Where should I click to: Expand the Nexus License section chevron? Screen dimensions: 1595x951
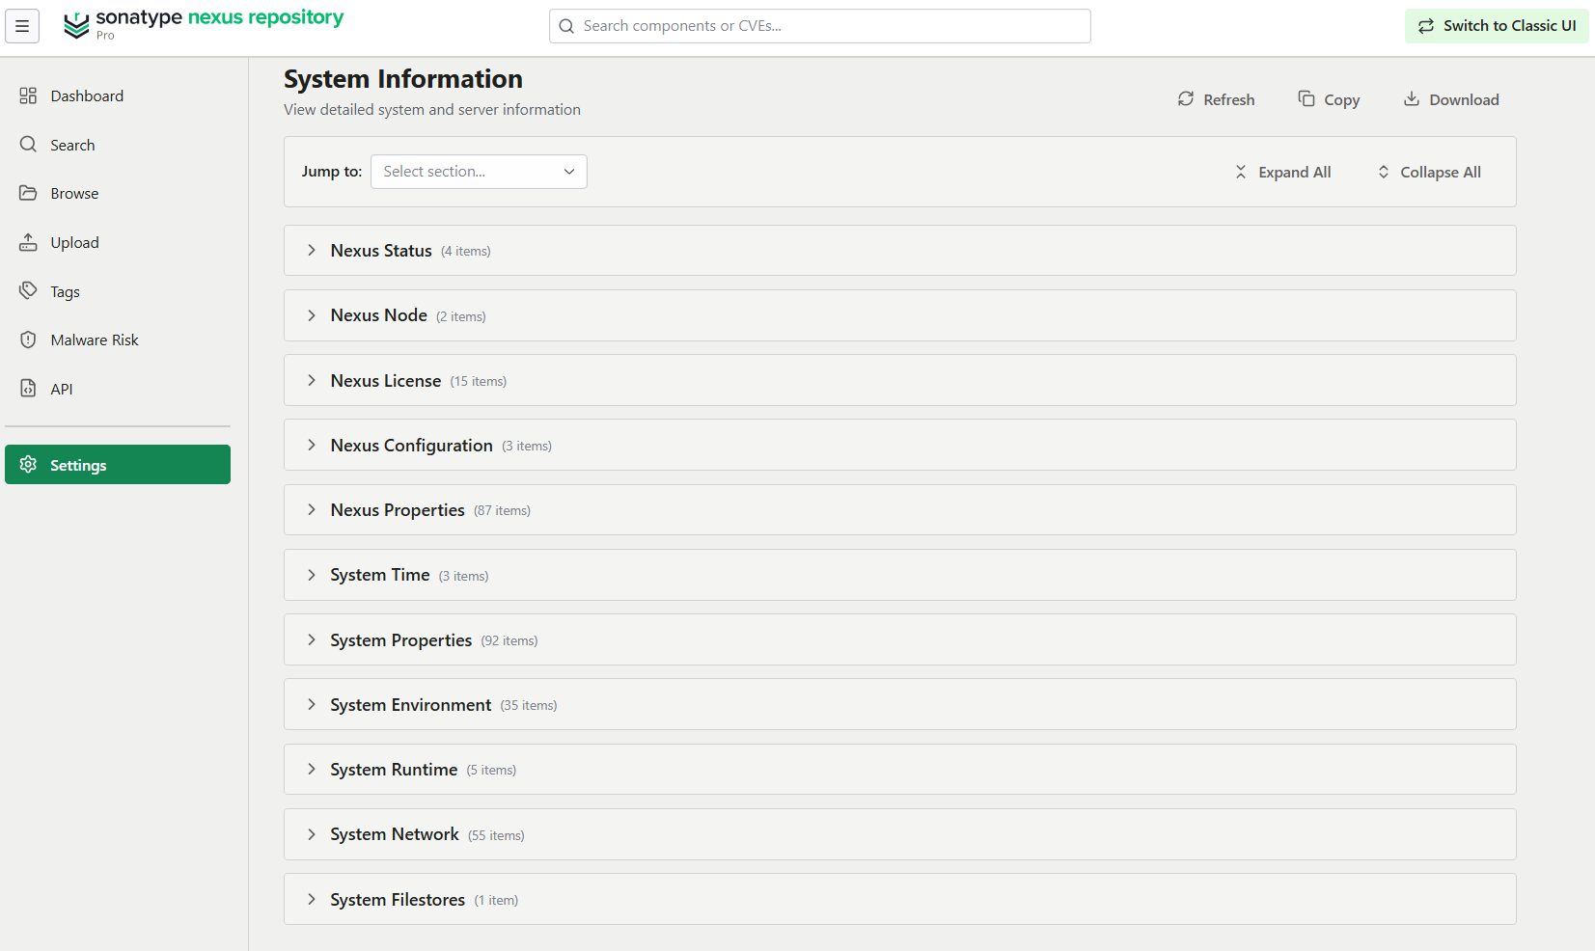pyautogui.click(x=312, y=380)
